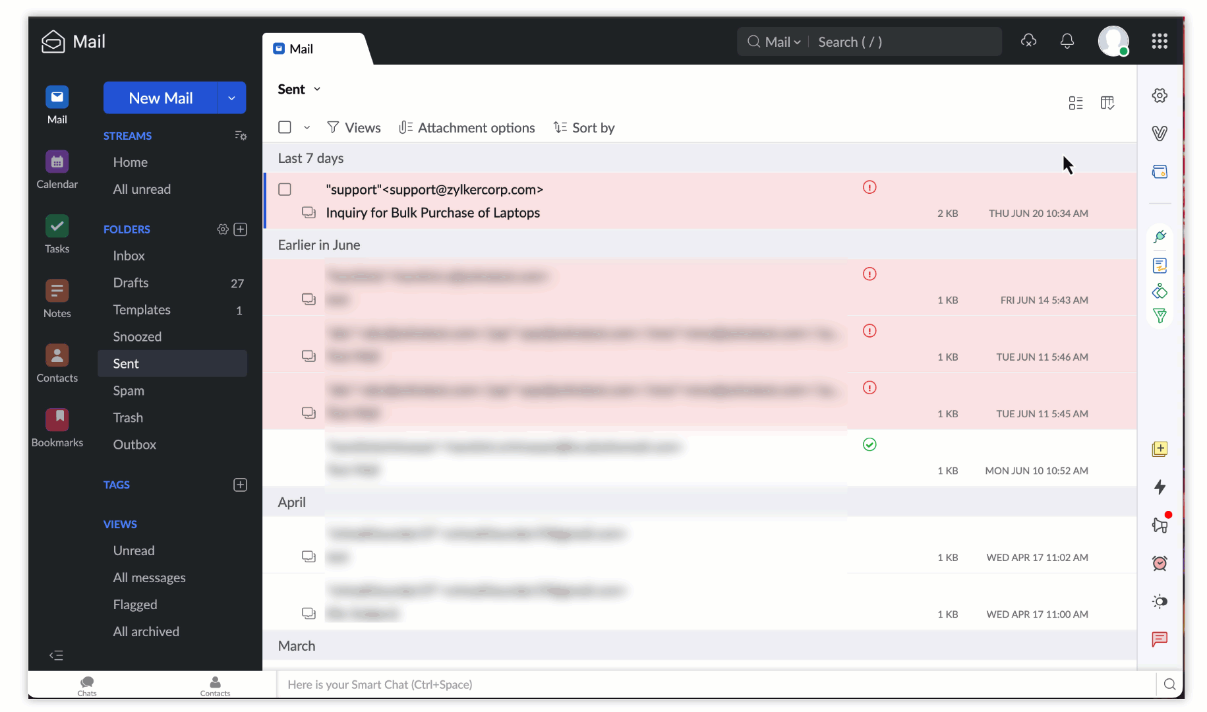Expand thread icon of FRI JUN 14 email
The width and height of the screenshot is (1207, 712).
[309, 299]
